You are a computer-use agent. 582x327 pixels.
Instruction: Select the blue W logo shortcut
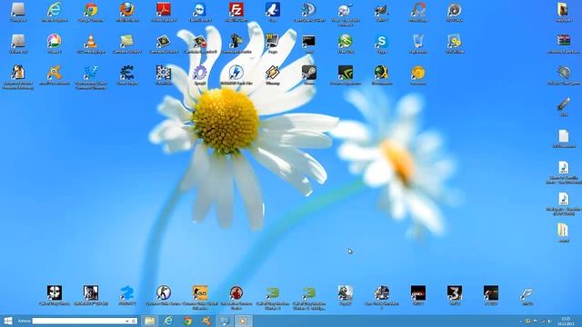click(x=91, y=73)
